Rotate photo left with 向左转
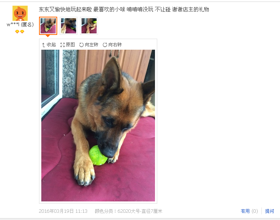 pos(91,45)
